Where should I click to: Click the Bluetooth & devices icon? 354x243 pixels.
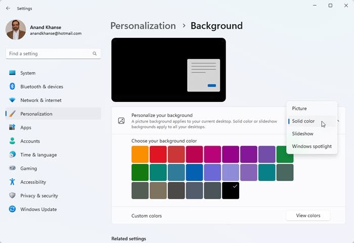pos(12,86)
